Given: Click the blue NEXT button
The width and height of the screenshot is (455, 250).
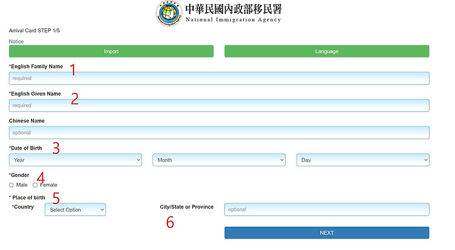Looking at the screenshot, I should pos(327,233).
